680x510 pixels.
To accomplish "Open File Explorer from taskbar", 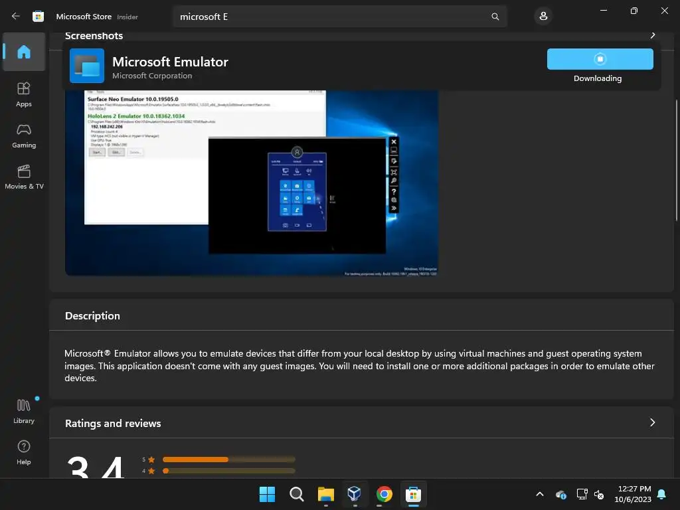I will coord(325,494).
